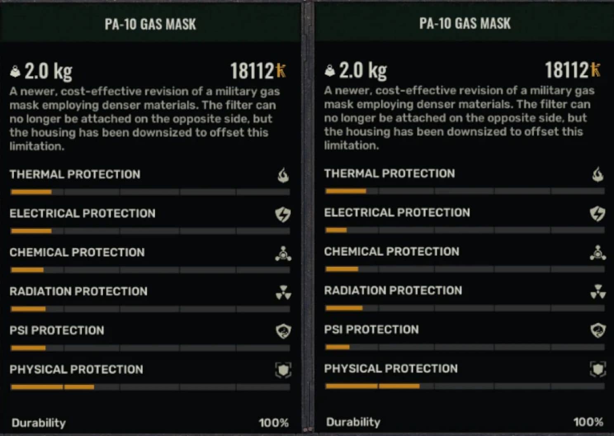614x436 pixels.
Task: Click the currency symbol after 18112 in right panel
Action: (x=595, y=70)
